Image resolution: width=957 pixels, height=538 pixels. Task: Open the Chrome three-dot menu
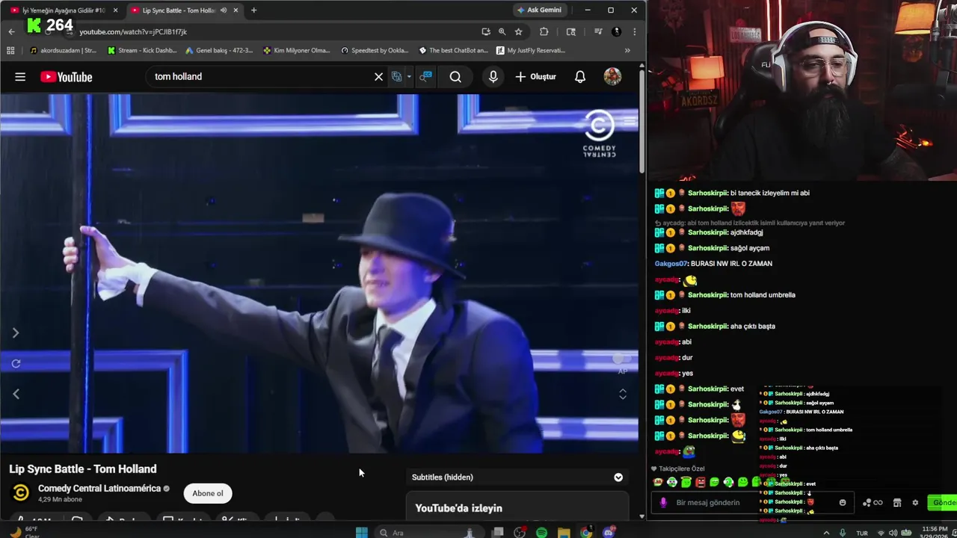click(634, 31)
